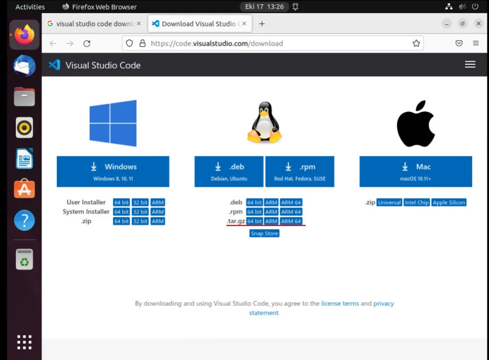This screenshot has height=360, width=489.
Task: Bookmark this page with star icon
Action: [x=416, y=44]
